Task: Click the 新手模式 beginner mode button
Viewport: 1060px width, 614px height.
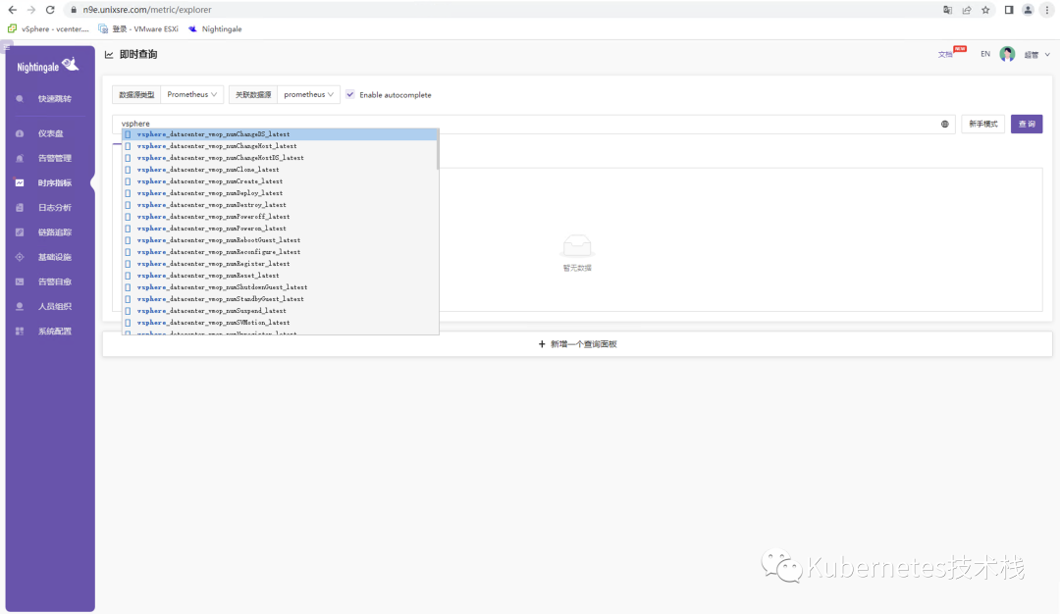Action: coord(982,124)
